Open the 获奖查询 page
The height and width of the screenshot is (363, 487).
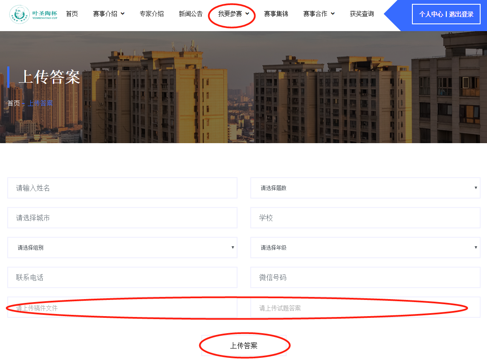pos(362,14)
